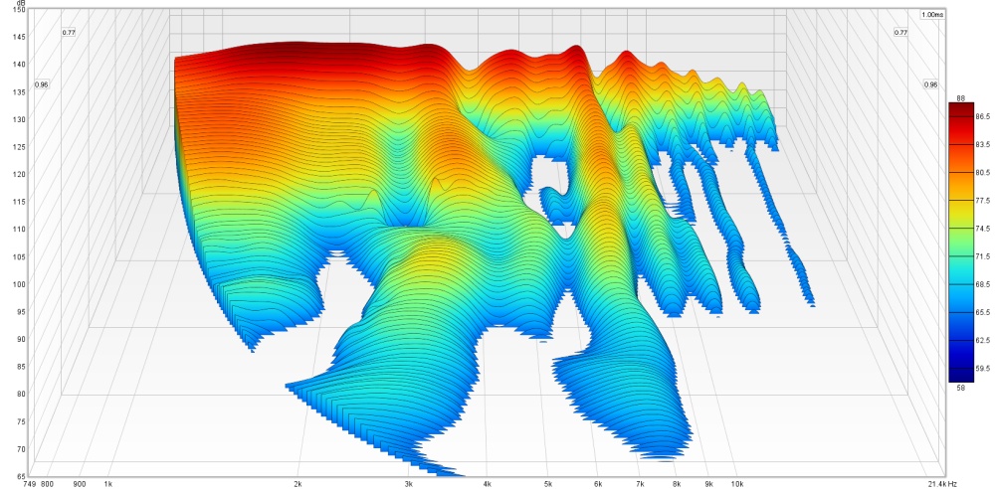The width and height of the screenshot is (995, 489).
Task: Click the 74.5 legend value
Action: 983,229
